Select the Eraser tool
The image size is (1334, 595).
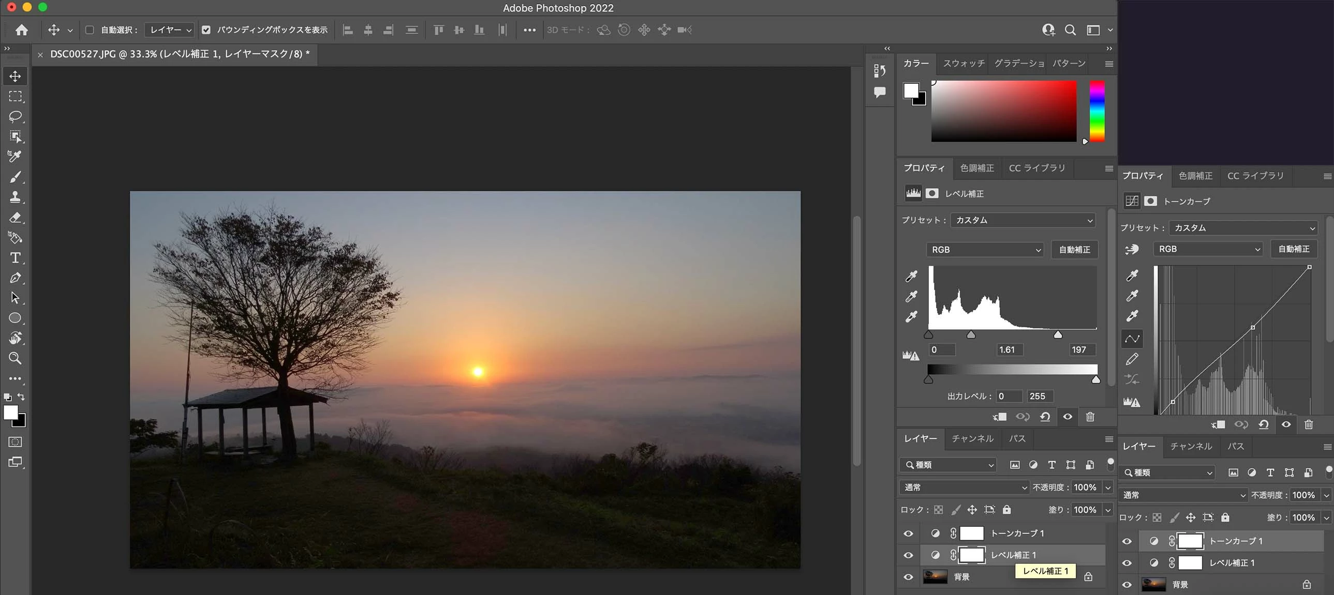click(x=15, y=217)
